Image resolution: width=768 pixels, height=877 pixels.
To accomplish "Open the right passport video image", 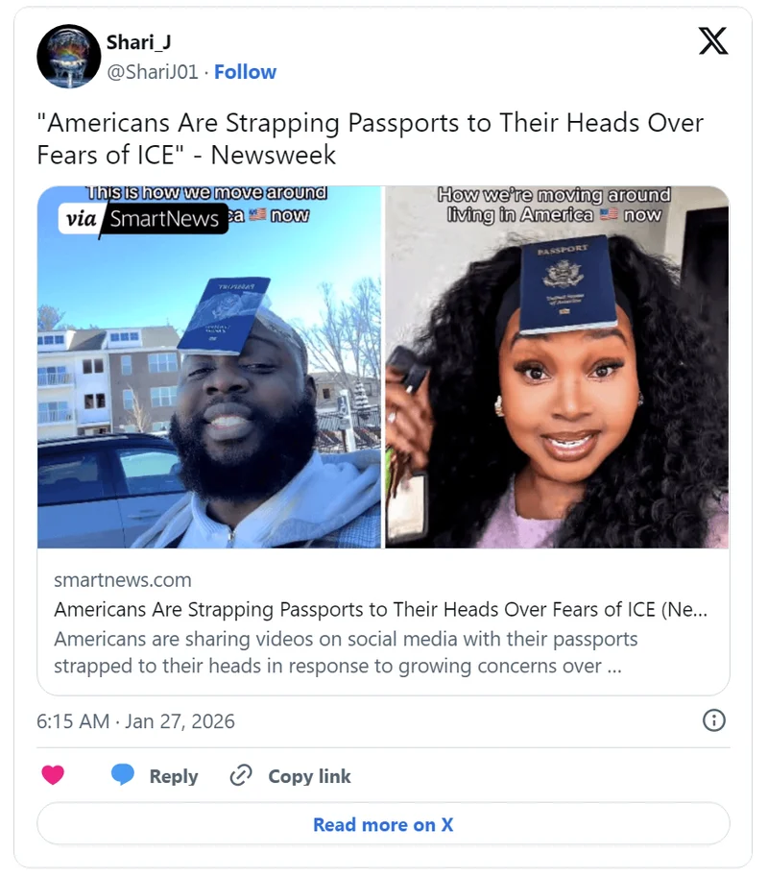I will (557, 367).
